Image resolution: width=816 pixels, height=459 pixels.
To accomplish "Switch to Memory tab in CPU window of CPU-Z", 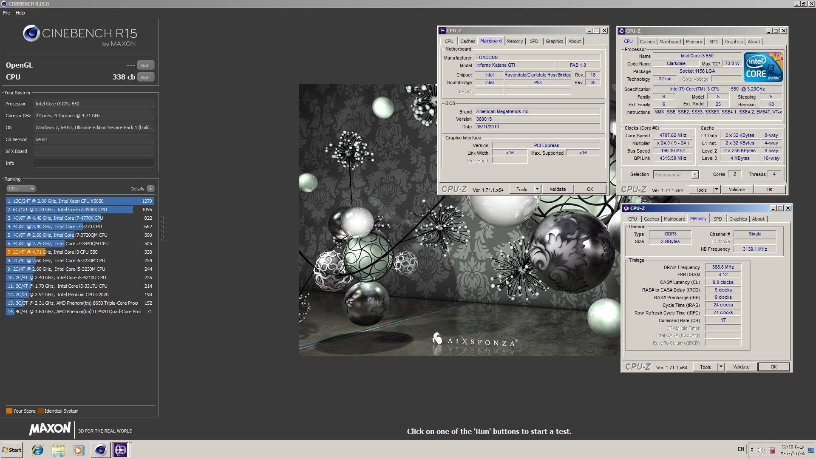I will [x=694, y=42].
